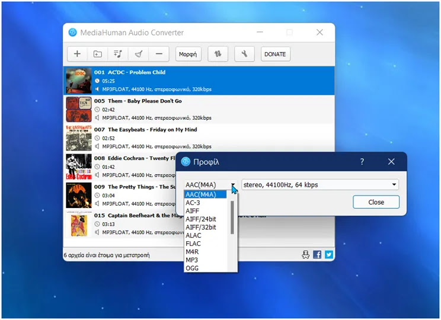Close the Προφίλ dialog with X
Viewport: 441px width, 320px height.
[391, 162]
